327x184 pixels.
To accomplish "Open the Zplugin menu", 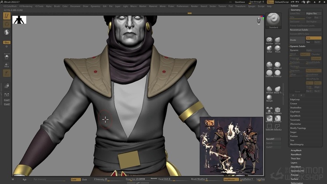I will click(252, 6).
